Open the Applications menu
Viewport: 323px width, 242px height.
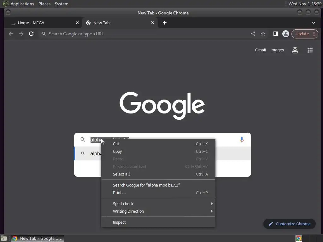[22, 4]
